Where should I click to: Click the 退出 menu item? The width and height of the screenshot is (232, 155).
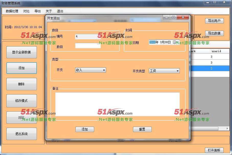[x=60, y=11]
